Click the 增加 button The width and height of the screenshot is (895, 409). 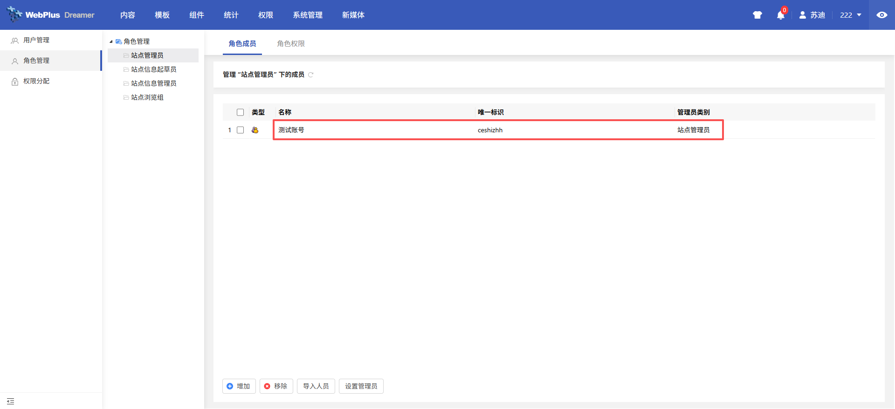pos(239,386)
